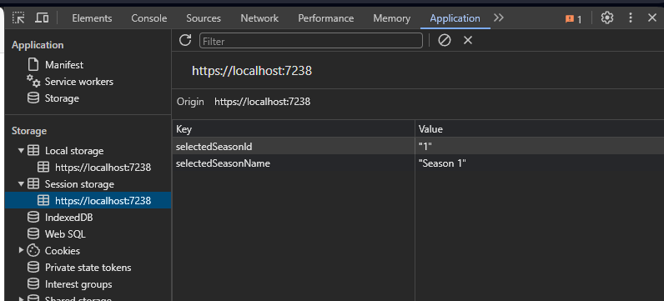Screen dimensions: 664x301
Task: Click into the Filter text field
Action: pyautogui.click(x=311, y=41)
